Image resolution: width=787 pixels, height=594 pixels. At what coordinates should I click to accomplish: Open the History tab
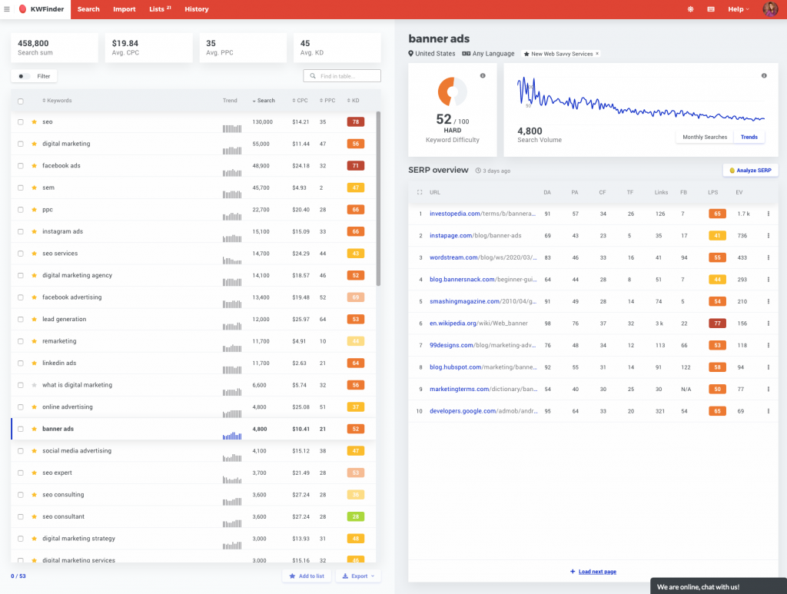[x=196, y=9]
